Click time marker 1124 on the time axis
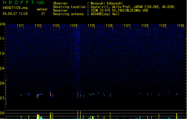This screenshot has width=187, height=119. pyautogui.click(x=74, y=26)
